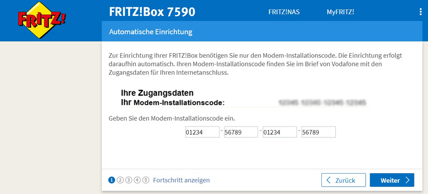
Task: Open the three-dot options menu
Action: (x=421, y=12)
